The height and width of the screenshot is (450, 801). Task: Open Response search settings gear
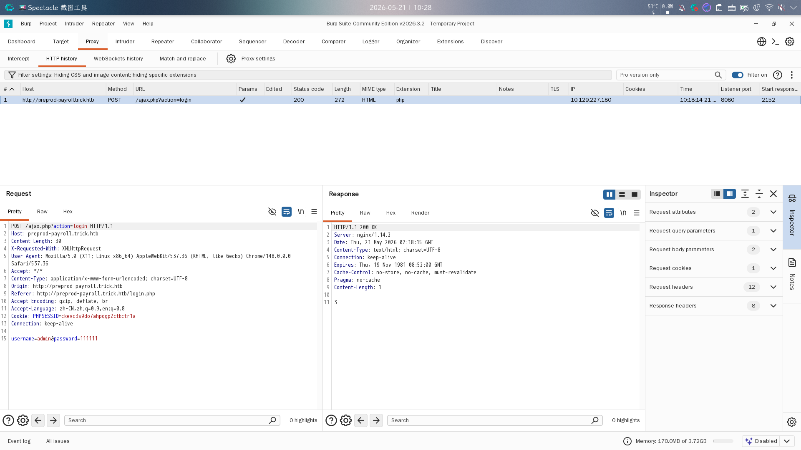pyautogui.click(x=346, y=420)
